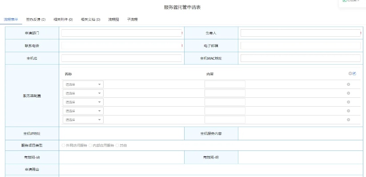Click the 名称 column header
This screenshot has width=366, height=177.
68,74
